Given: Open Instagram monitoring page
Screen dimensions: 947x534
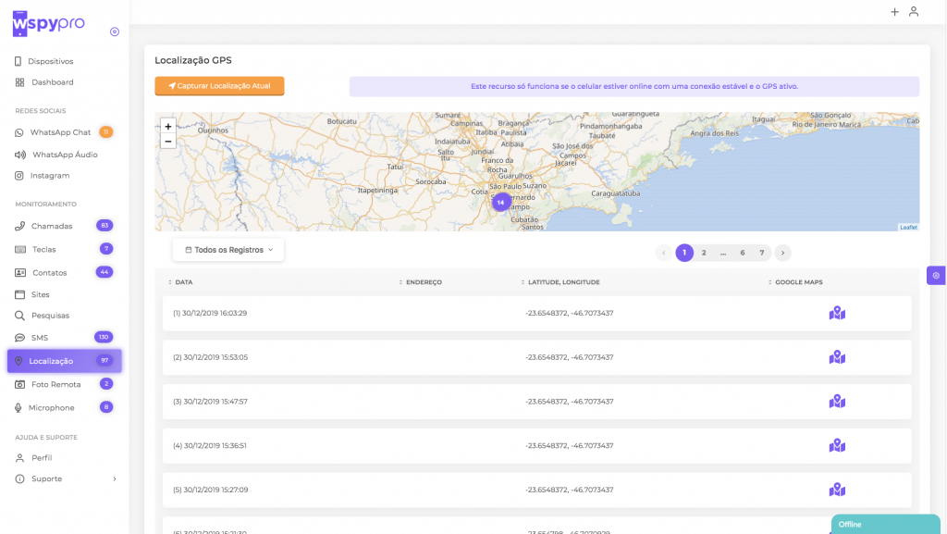Looking at the screenshot, I should [x=43, y=176].
